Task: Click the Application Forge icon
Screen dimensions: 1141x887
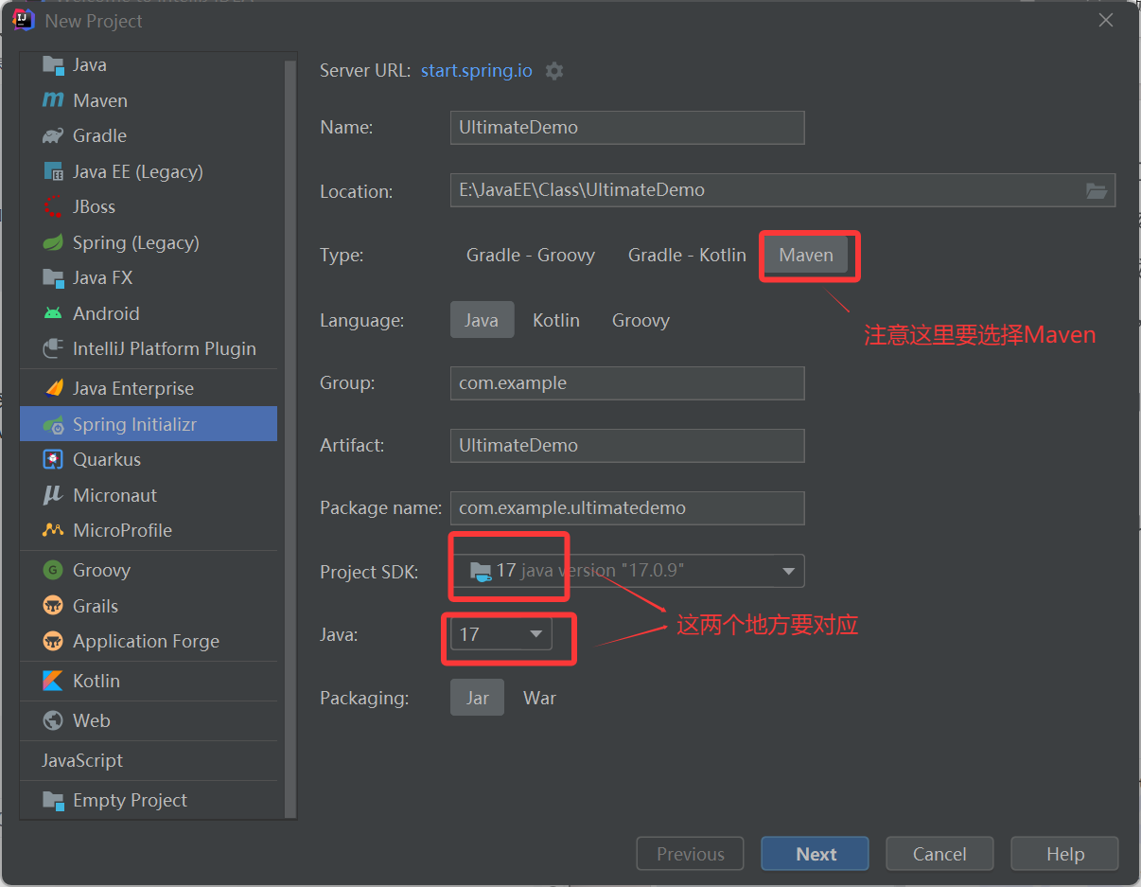Action: click(x=53, y=641)
